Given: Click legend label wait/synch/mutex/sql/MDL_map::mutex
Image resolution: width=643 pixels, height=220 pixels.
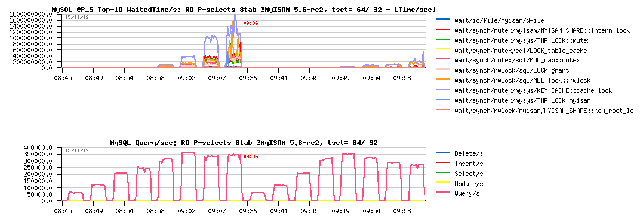Looking at the screenshot, I should click(x=517, y=60).
